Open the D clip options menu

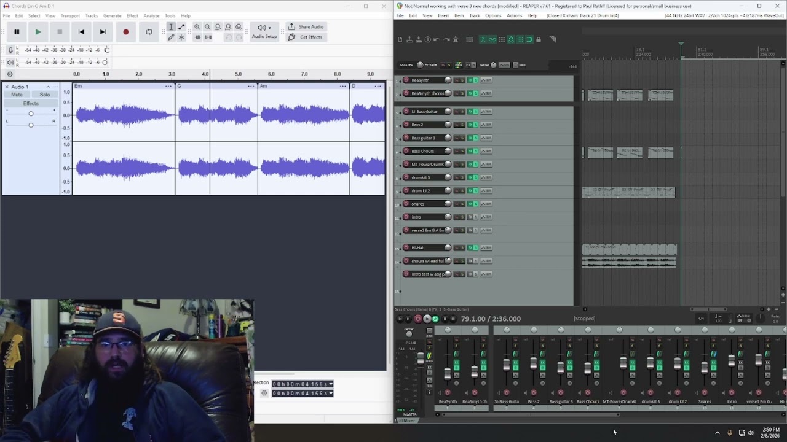click(x=379, y=86)
